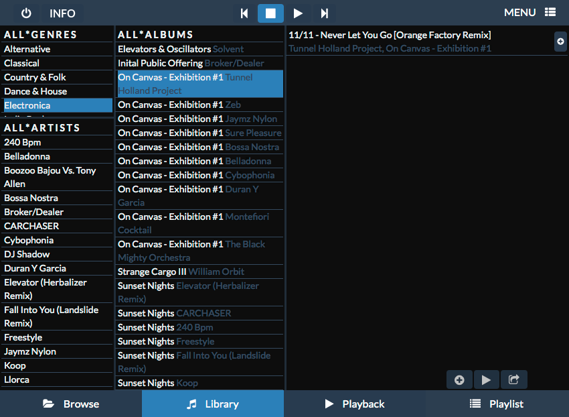
Task: Select artist DJ Shadow
Action: click(x=58, y=254)
